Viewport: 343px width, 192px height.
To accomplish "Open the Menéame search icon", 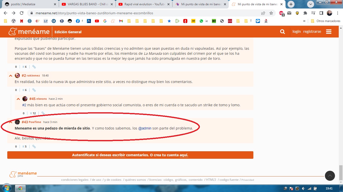I will point(282,32).
